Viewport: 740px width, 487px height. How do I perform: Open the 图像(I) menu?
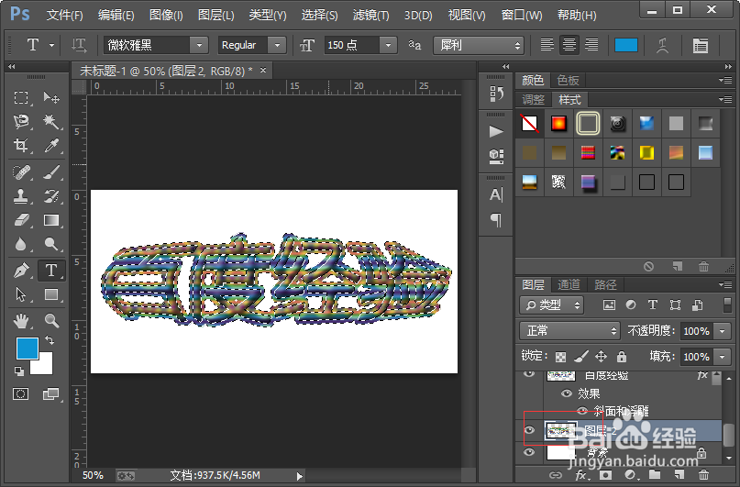[166, 15]
